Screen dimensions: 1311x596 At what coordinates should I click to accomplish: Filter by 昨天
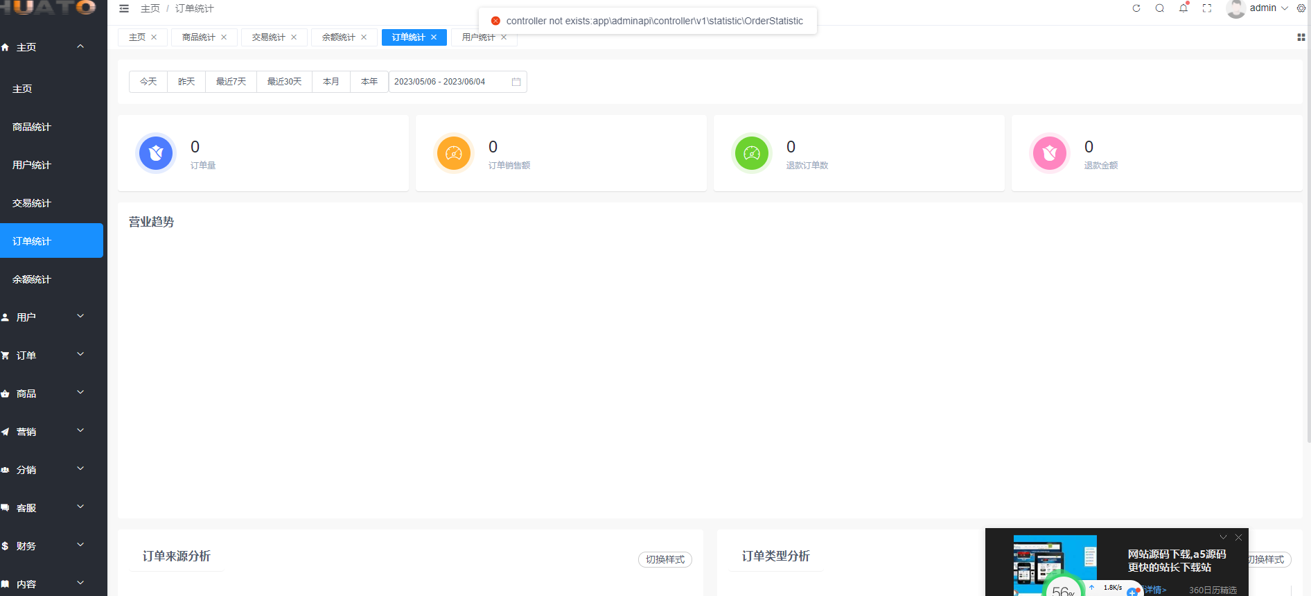[186, 82]
